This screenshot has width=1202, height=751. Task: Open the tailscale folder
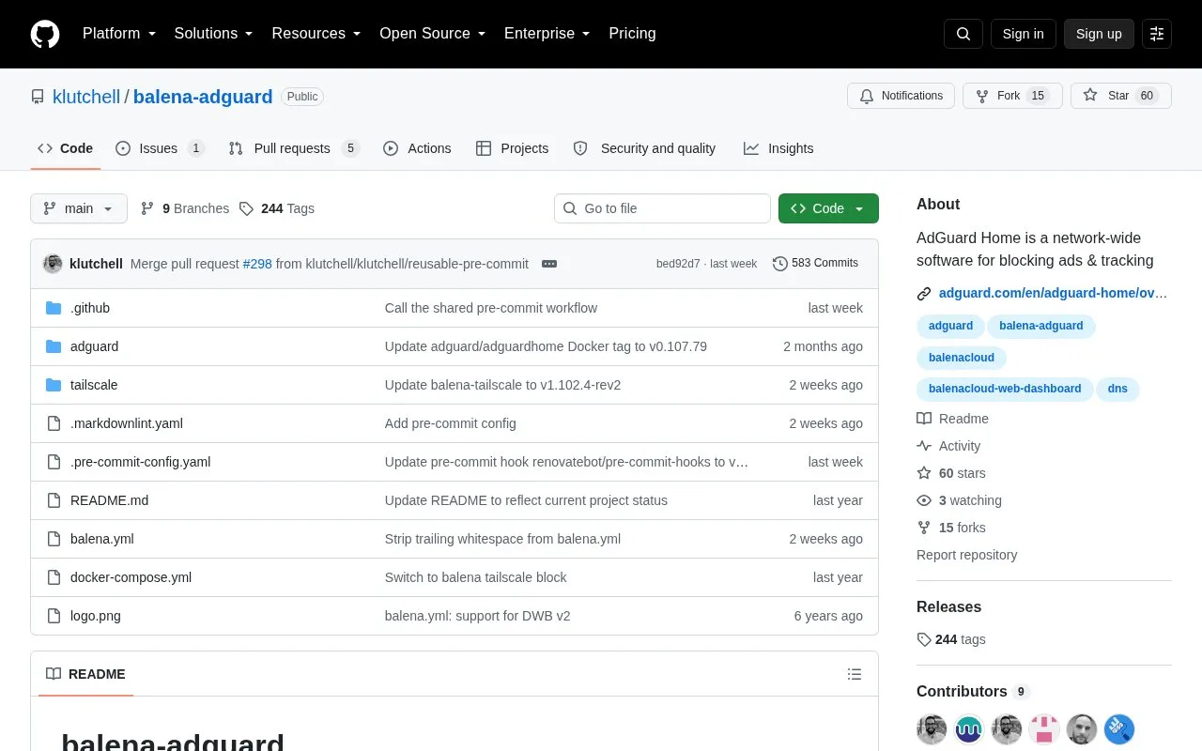pos(94,385)
